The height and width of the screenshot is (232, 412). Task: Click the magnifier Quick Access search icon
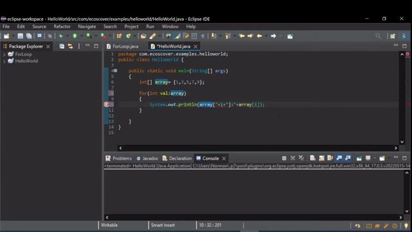pos(378,36)
